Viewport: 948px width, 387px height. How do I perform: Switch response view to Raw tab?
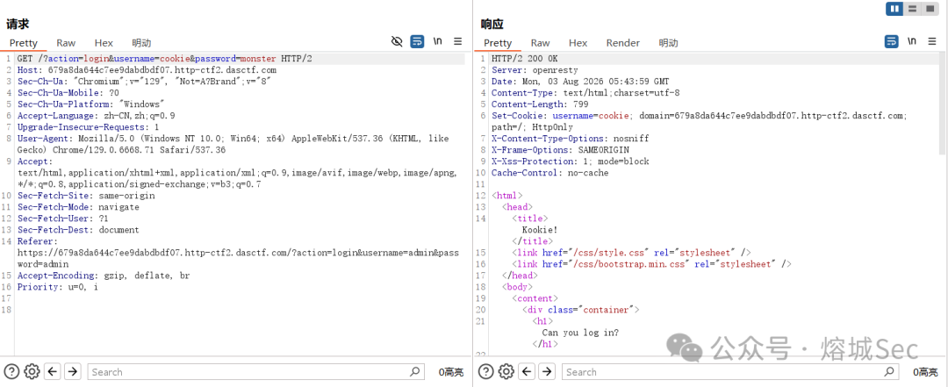pos(540,43)
